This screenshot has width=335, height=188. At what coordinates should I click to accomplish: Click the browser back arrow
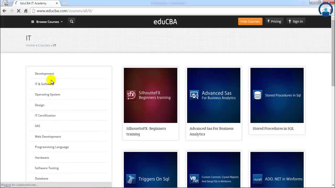[4, 11]
